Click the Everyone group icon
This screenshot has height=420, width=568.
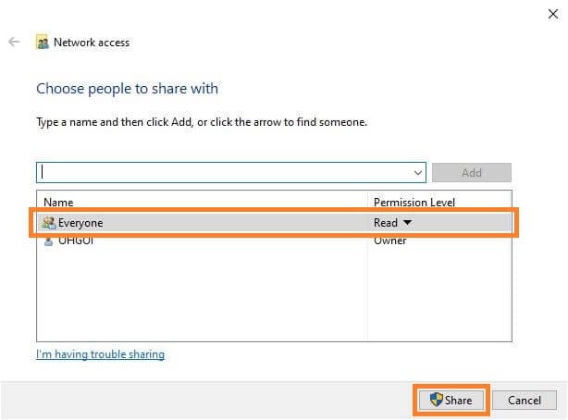pyautogui.click(x=48, y=223)
